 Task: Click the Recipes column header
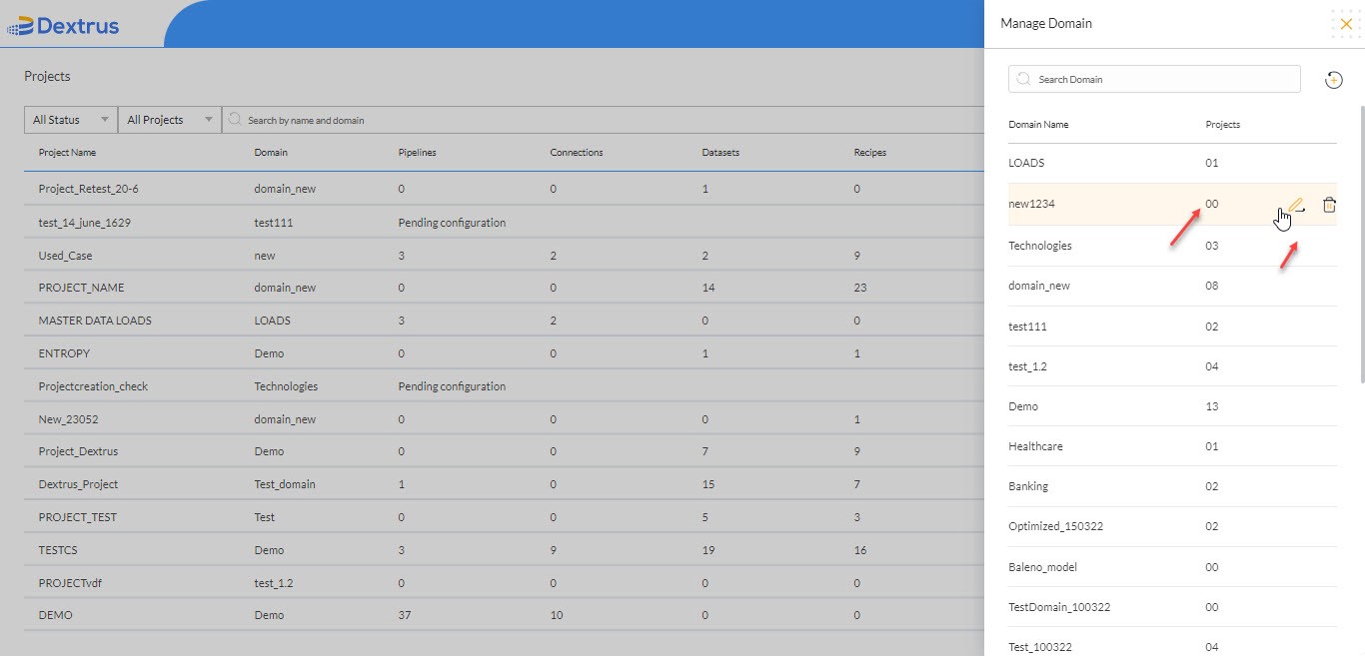pyautogui.click(x=870, y=153)
